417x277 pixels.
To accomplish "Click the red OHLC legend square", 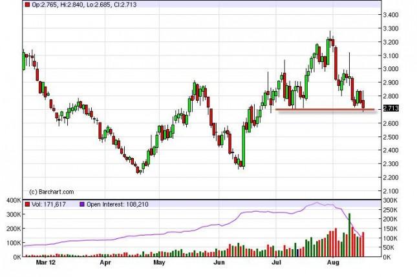I will point(27,5).
